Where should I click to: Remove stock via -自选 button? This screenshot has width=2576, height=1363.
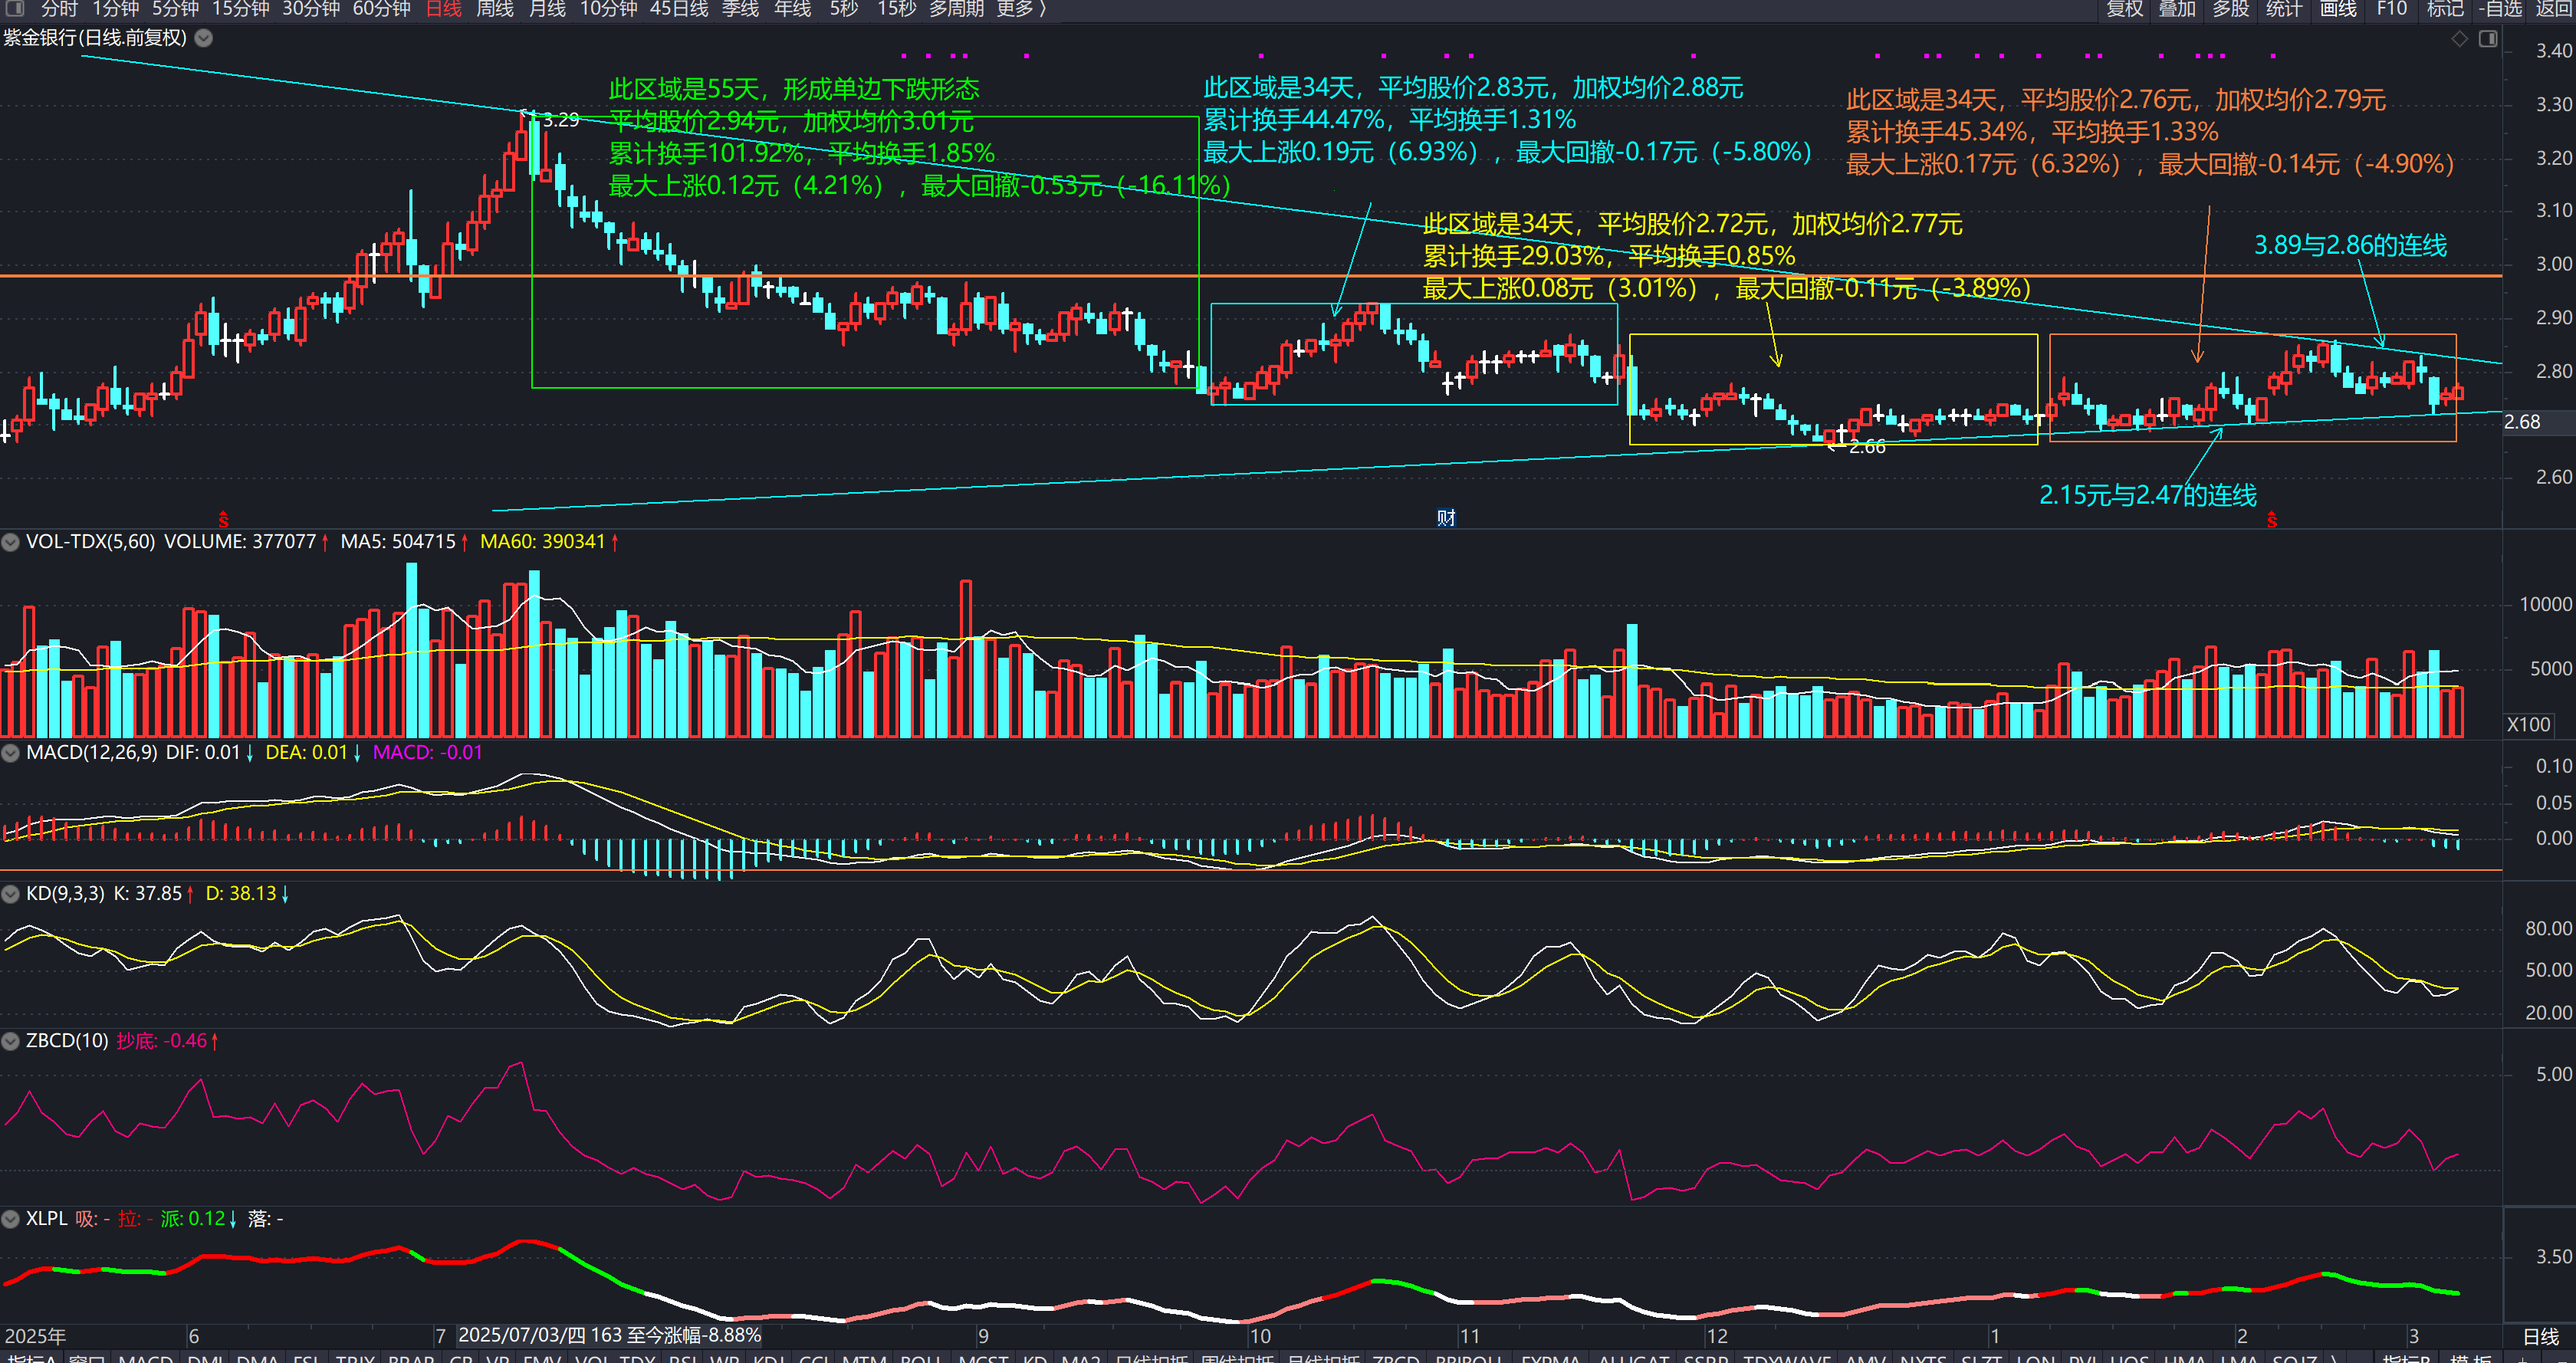click(x=2499, y=9)
